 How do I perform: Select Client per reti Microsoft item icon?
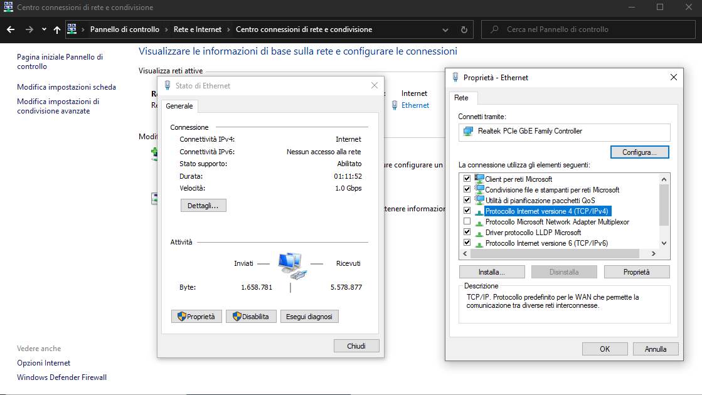pos(479,179)
